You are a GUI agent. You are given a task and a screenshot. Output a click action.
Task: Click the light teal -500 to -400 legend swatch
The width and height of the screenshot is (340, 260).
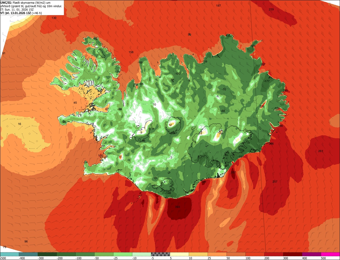(9, 254)
